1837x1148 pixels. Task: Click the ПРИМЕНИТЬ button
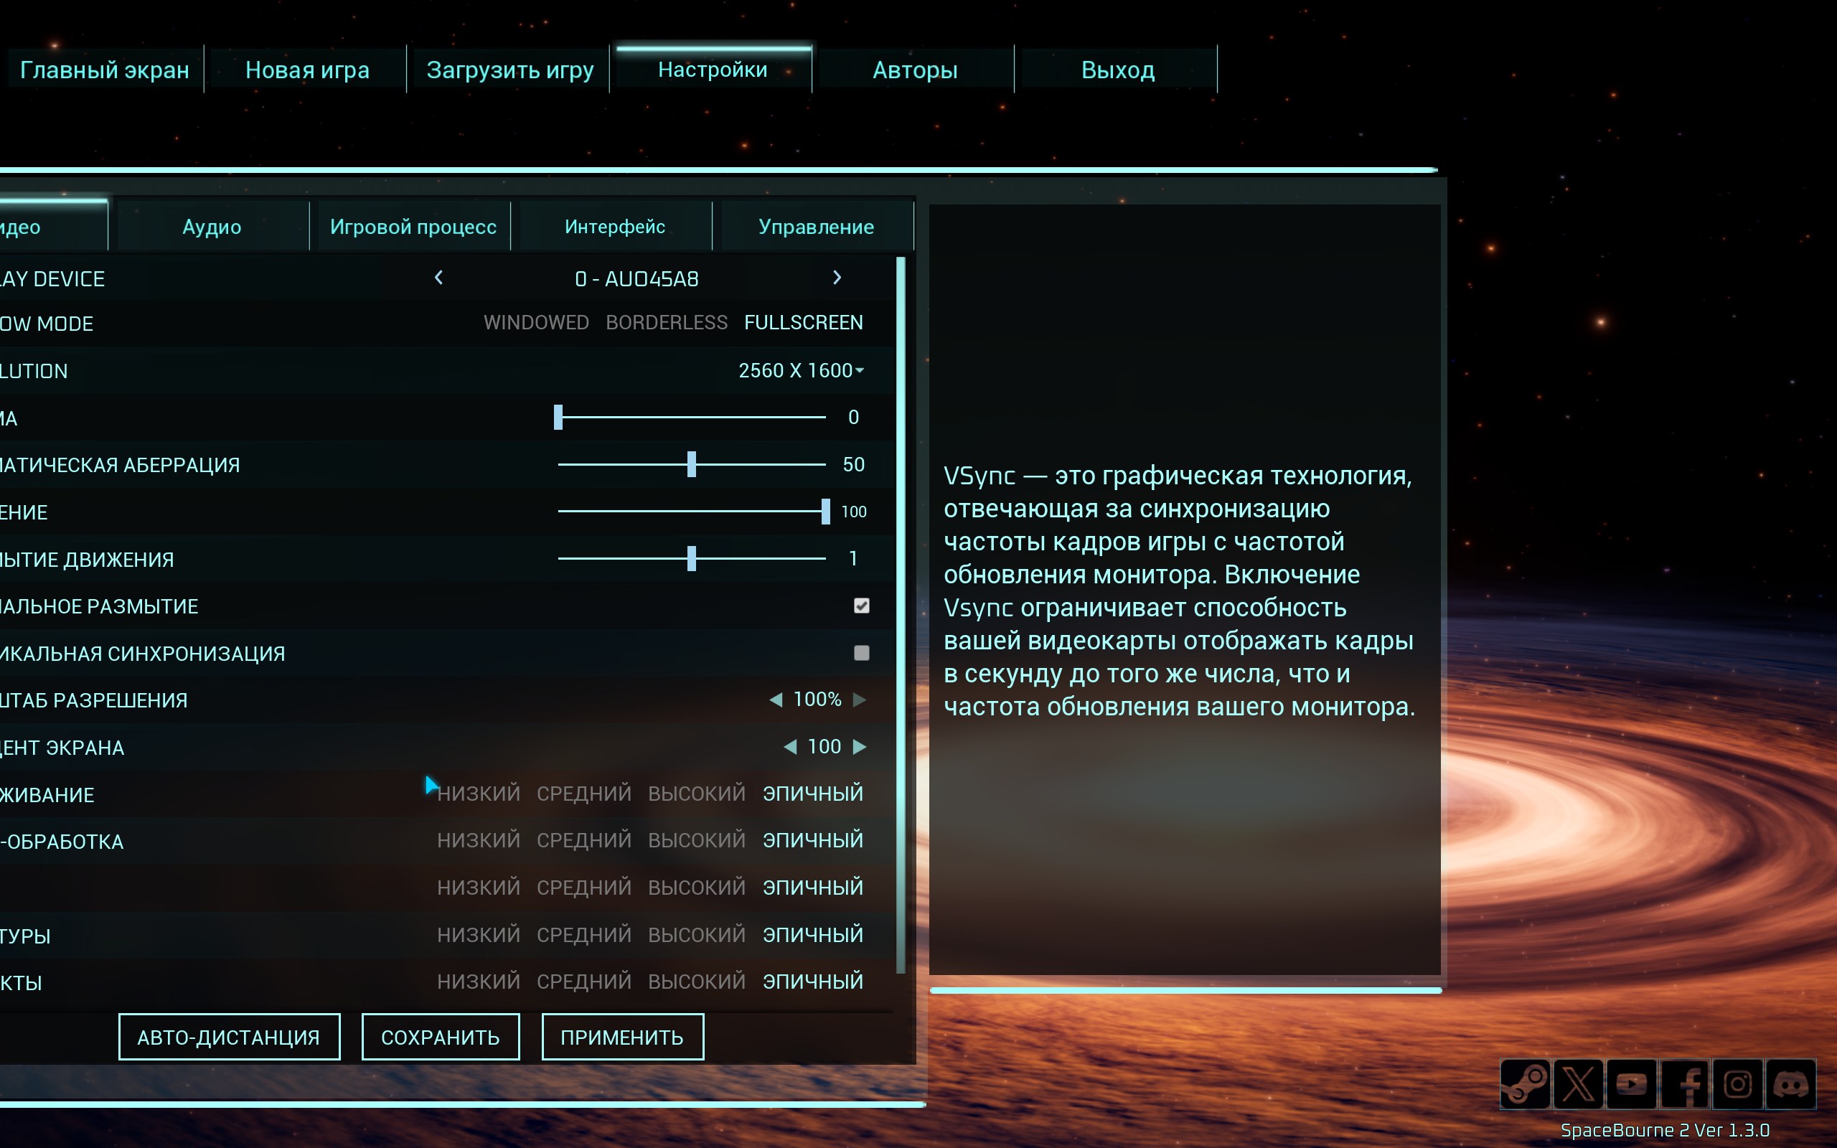(x=621, y=1038)
